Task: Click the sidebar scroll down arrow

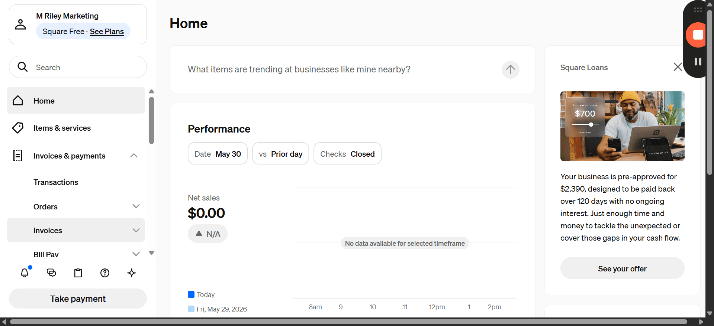Action: click(151, 253)
